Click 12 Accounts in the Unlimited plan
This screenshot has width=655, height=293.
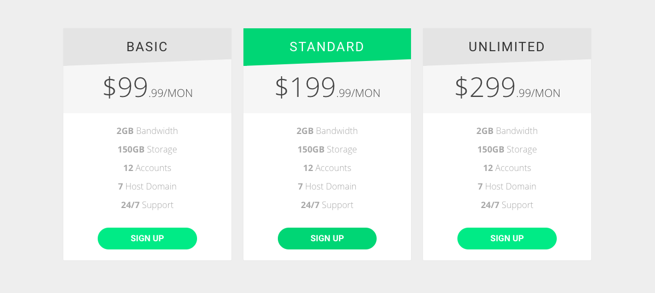coord(507,168)
